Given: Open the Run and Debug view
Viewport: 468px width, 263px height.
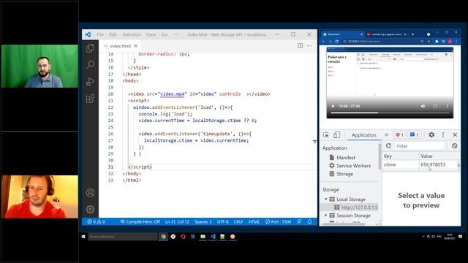Looking at the screenshot, I should point(90,81).
